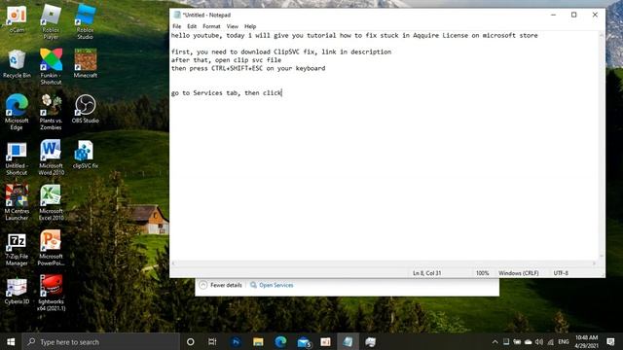The width and height of the screenshot is (623, 350).
Task: Click the line 'after that, open clip svc file'
Action: [226, 60]
